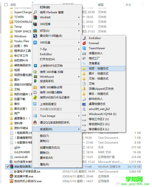Select the 资料中转站 folder
This screenshot has width=152, height=187.
click(21, 128)
